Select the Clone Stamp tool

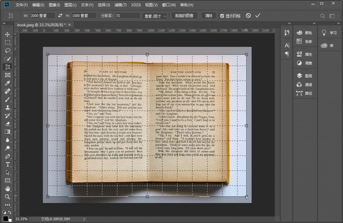click(x=7, y=107)
